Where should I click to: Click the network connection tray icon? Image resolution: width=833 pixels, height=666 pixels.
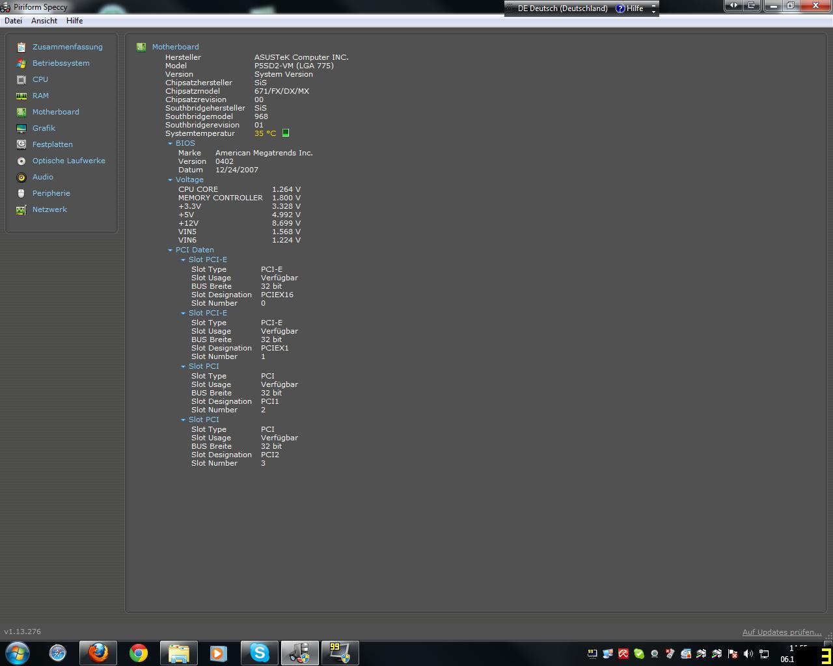[x=764, y=654]
